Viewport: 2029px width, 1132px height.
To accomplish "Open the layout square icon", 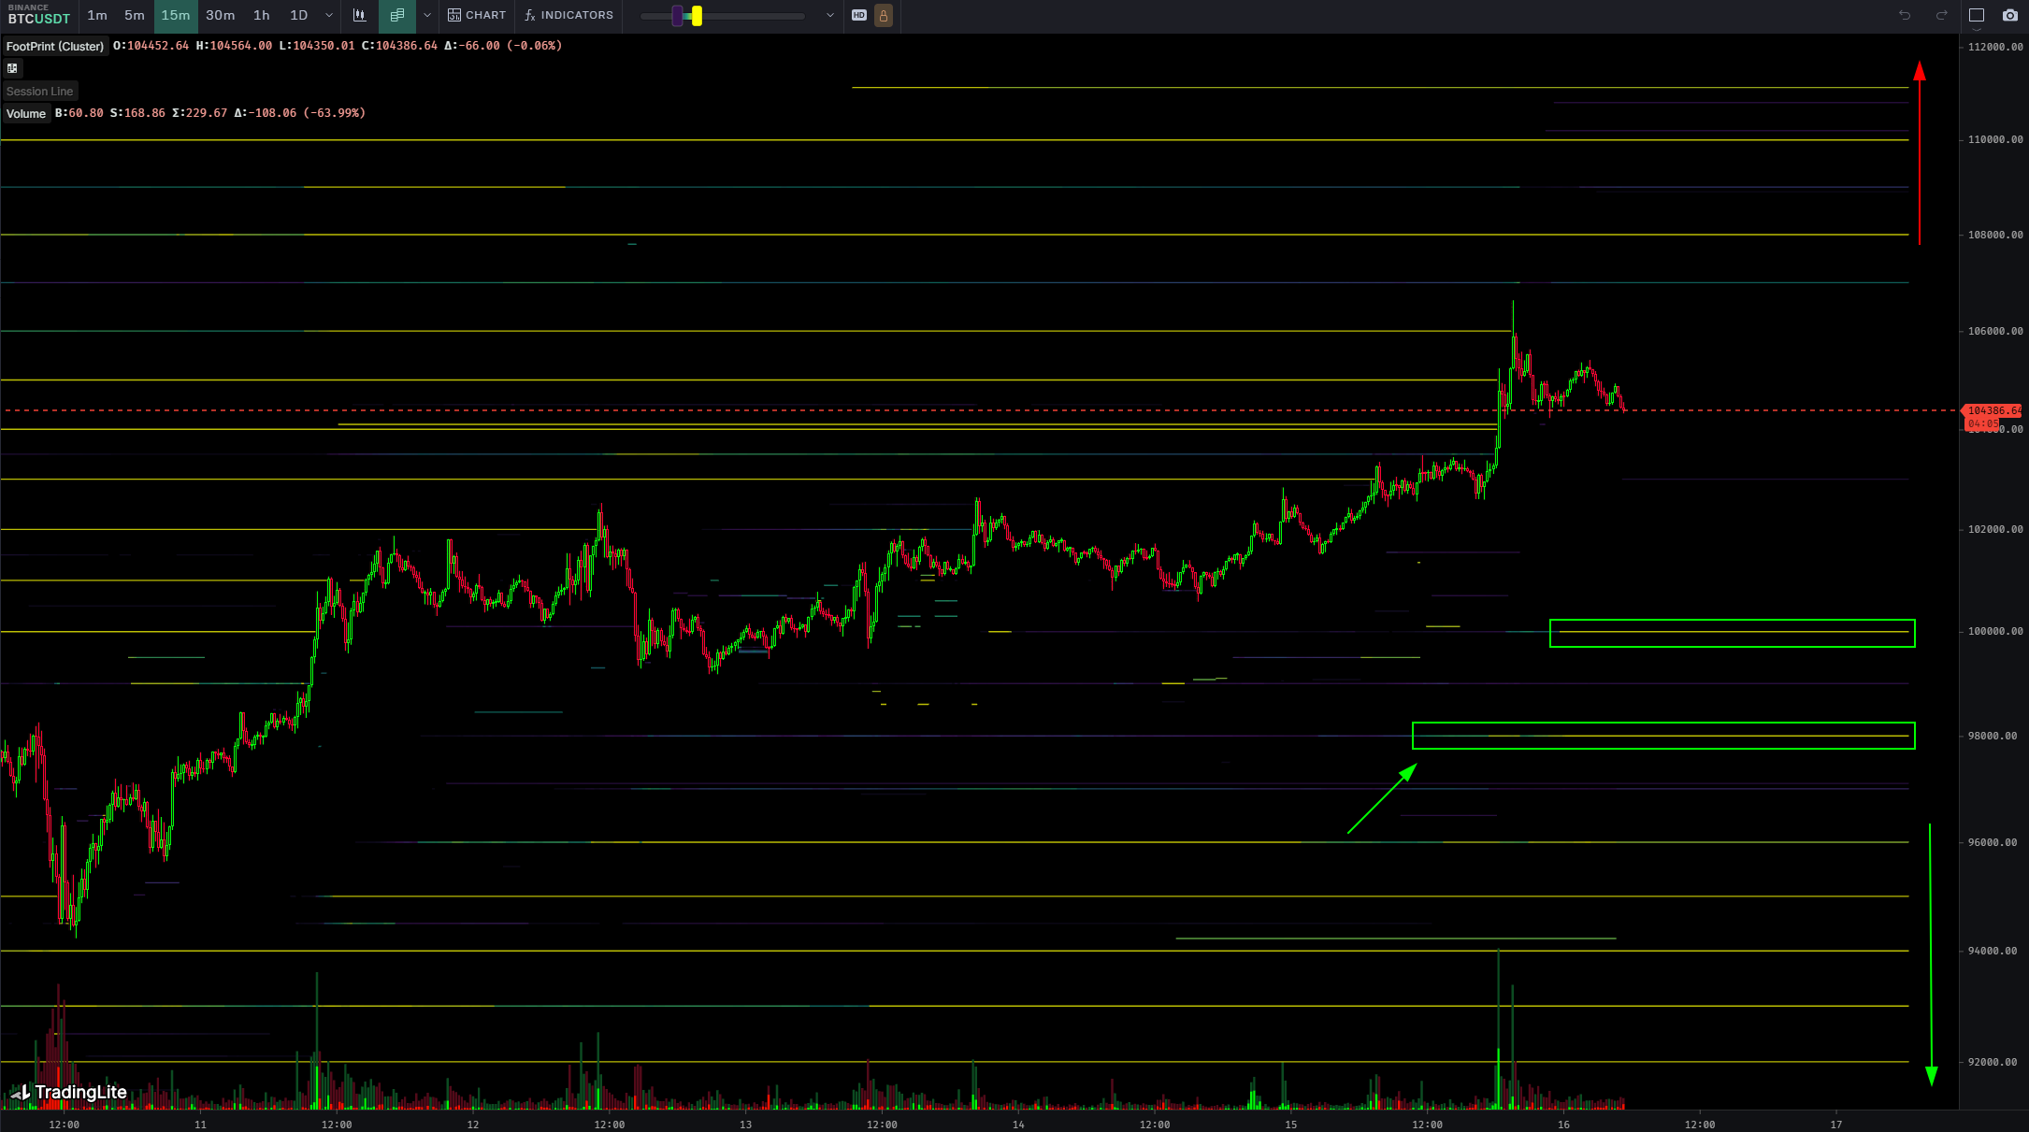I will tap(1977, 15).
